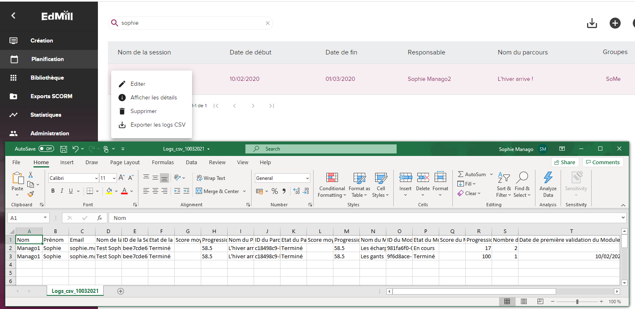Viewport: 635px width, 309px height.
Task: Click the Excel Search box
Action: pyautogui.click(x=321, y=149)
